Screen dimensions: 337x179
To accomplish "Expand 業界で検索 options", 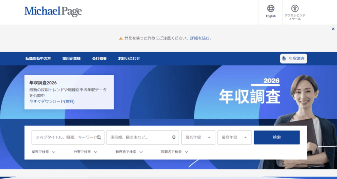I will (x=43, y=152).
